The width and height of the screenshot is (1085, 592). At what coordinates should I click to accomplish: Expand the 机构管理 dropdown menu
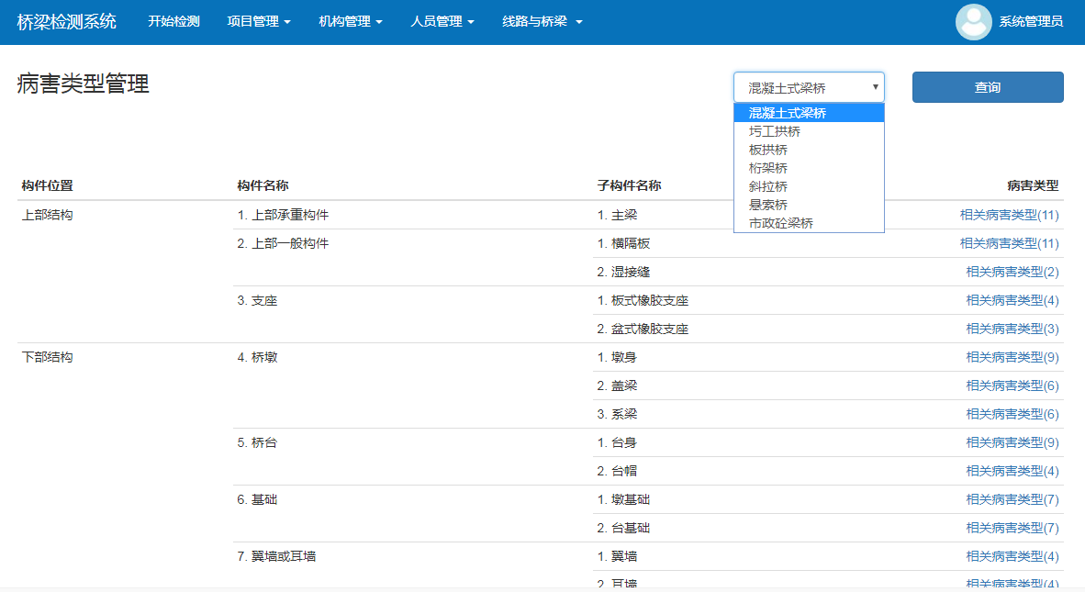[351, 22]
